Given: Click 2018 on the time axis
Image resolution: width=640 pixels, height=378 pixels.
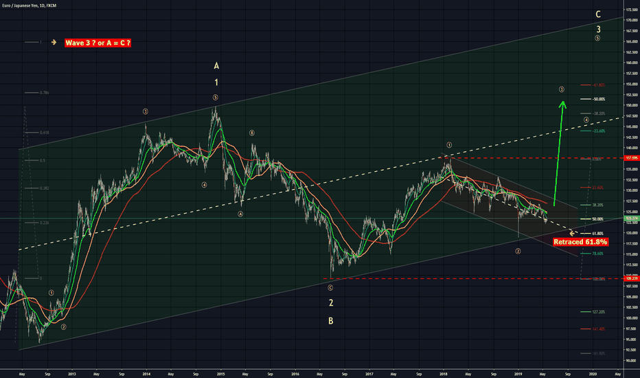Looking at the screenshot, I should [444, 373].
